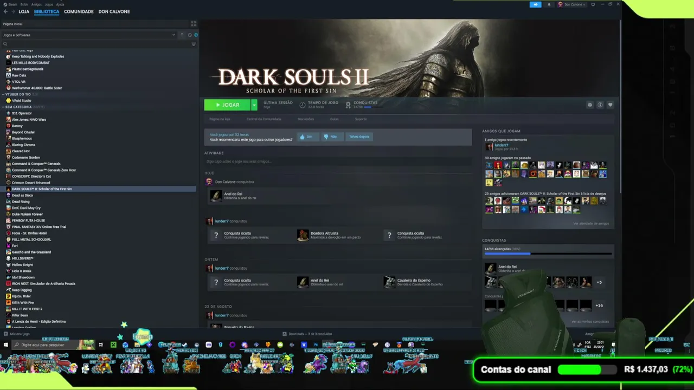Open the blue announcements megaphone button
This screenshot has height=390, width=694.
tap(535, 4)
